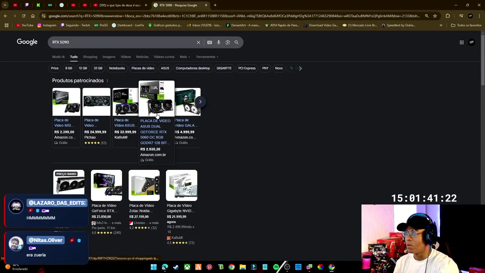Open Todos os favoritos folder
The image size is (485, 273).
[x=466, y=25]
